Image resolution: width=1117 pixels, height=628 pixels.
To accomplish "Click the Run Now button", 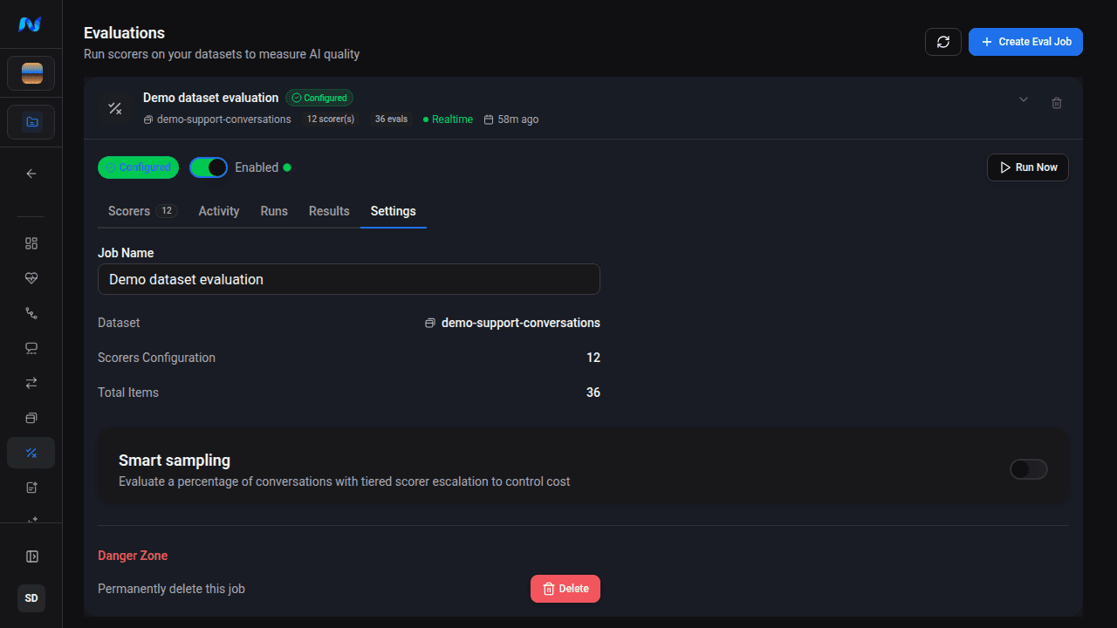I will (x=1028, y=167).
